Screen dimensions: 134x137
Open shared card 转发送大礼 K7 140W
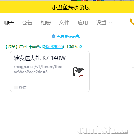50,71
